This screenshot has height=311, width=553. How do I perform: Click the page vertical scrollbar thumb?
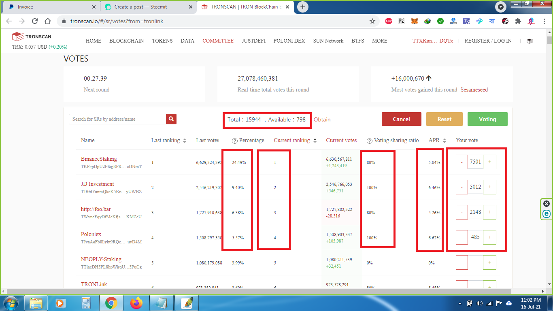click(x=549, y=40)
